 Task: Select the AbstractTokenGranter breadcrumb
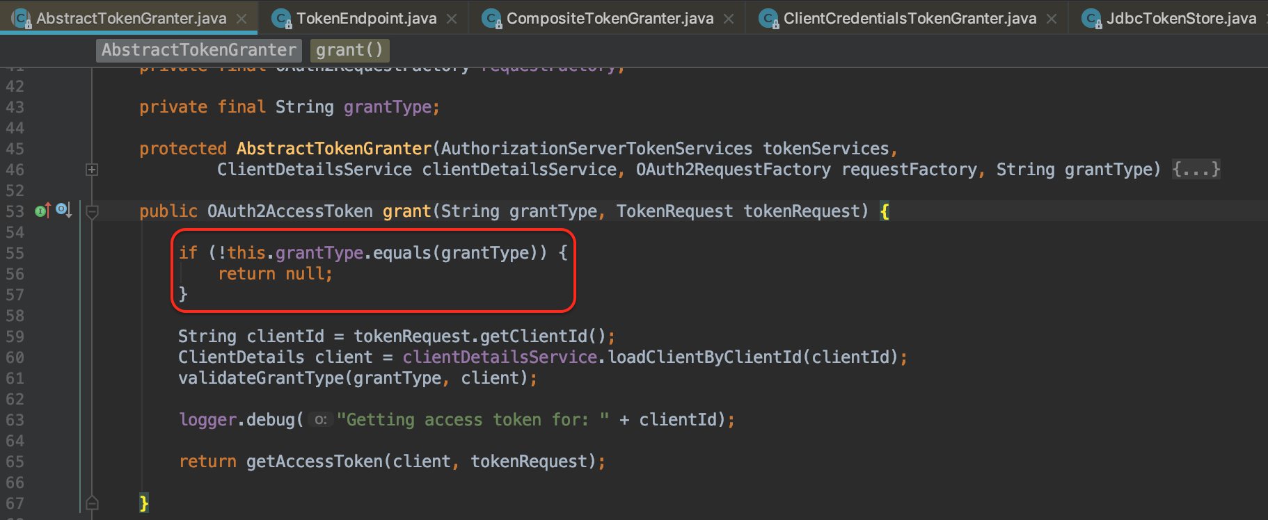coord(198,50)
